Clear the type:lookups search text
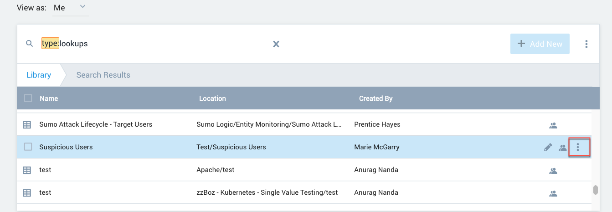The height and width of the screenshot is (212, 612). click(276, 44)
